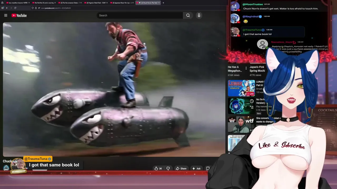Click TraumaTuna's avatar in chat list

235,32
